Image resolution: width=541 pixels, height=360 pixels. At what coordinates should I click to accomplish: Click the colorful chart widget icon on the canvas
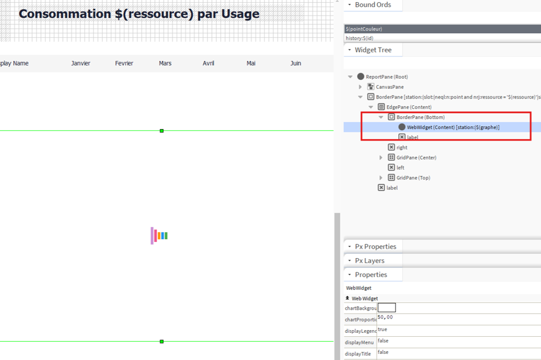coord(159,235)
